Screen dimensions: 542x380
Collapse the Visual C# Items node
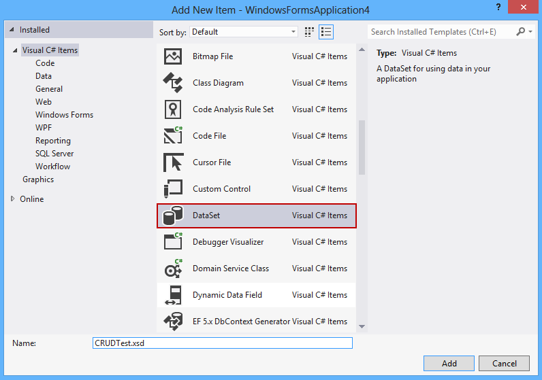[15, 50]
